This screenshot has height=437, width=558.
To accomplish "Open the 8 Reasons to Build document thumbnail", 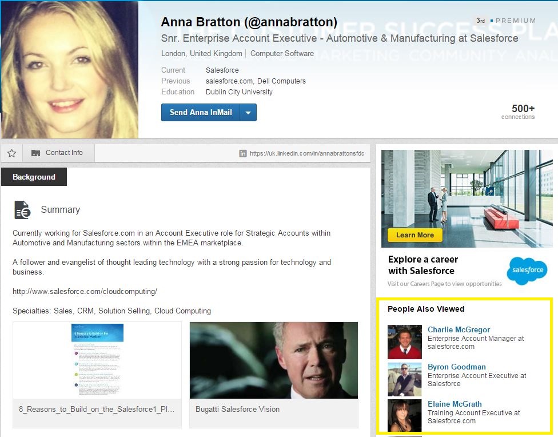I will (x=97, y=360).
